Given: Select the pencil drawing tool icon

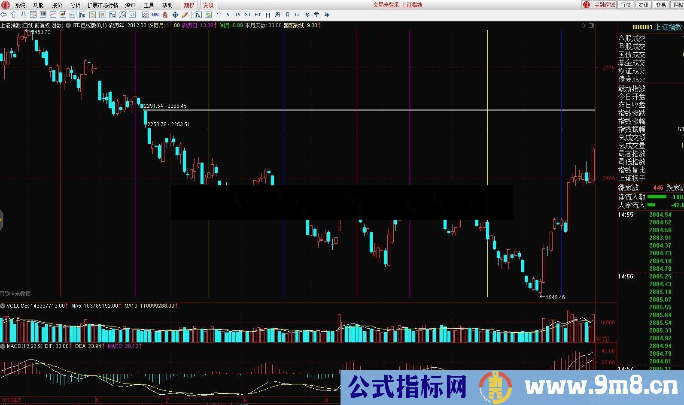Looking at the screenshot, I should 185,15.
